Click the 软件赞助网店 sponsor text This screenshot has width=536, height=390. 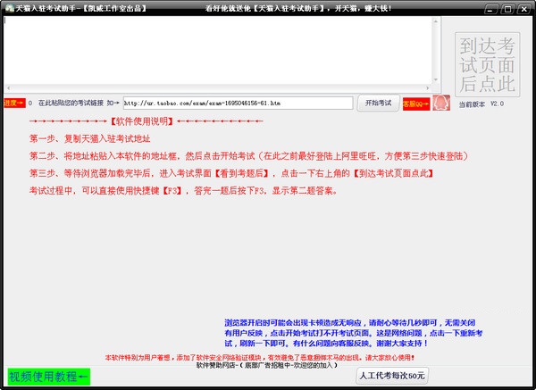coord(267,365)
